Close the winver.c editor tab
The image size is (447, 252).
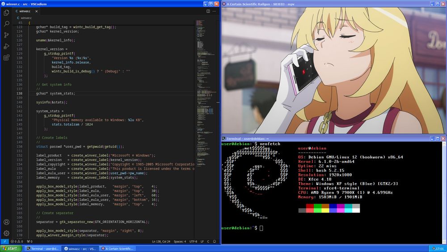[x=37, y=12]
